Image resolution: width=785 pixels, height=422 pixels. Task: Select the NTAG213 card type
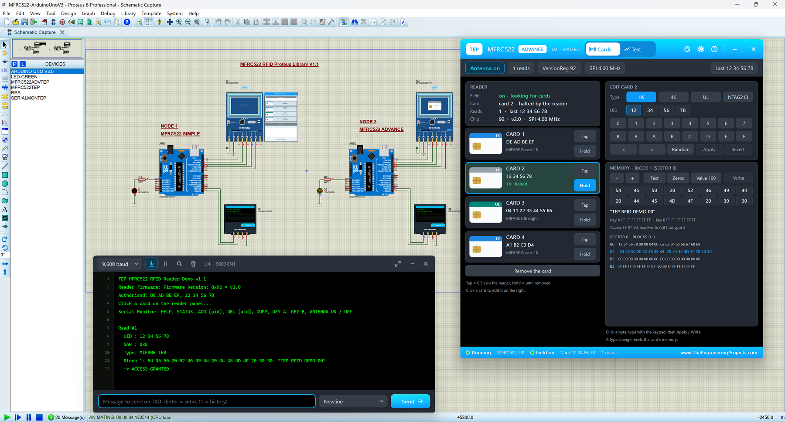tap(738, 97)
